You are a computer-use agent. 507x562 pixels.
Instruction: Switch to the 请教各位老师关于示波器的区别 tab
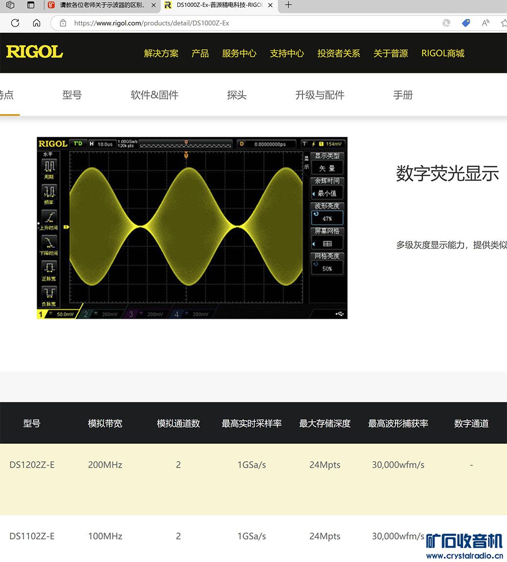tap(102, 5)
